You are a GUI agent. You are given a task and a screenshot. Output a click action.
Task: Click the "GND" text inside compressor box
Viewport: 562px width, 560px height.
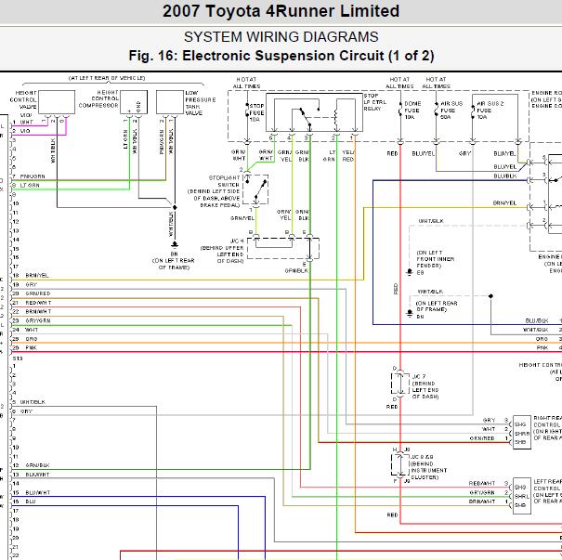coord(138,107)
